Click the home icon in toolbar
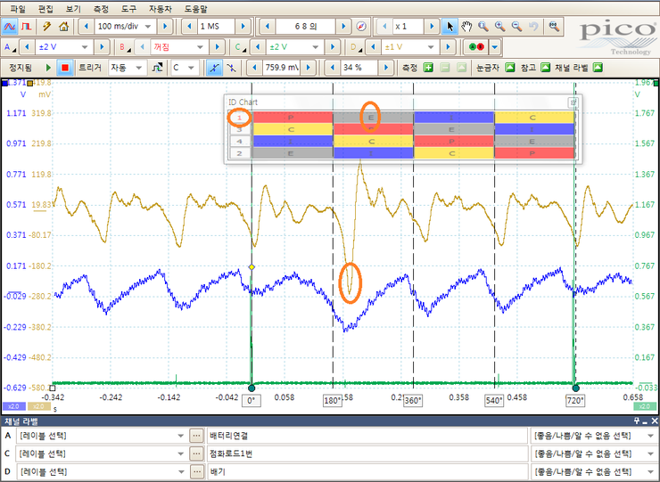 click(x=63, y=27)
